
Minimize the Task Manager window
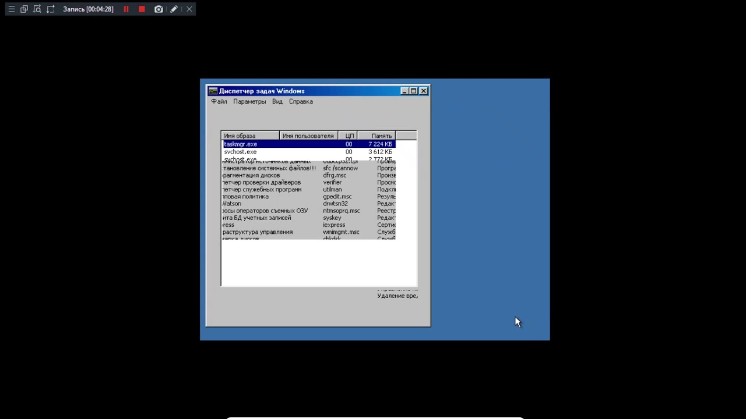pyautogui.click(x=404, y=91)
